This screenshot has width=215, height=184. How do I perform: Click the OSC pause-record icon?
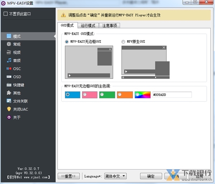pos(9,69)
